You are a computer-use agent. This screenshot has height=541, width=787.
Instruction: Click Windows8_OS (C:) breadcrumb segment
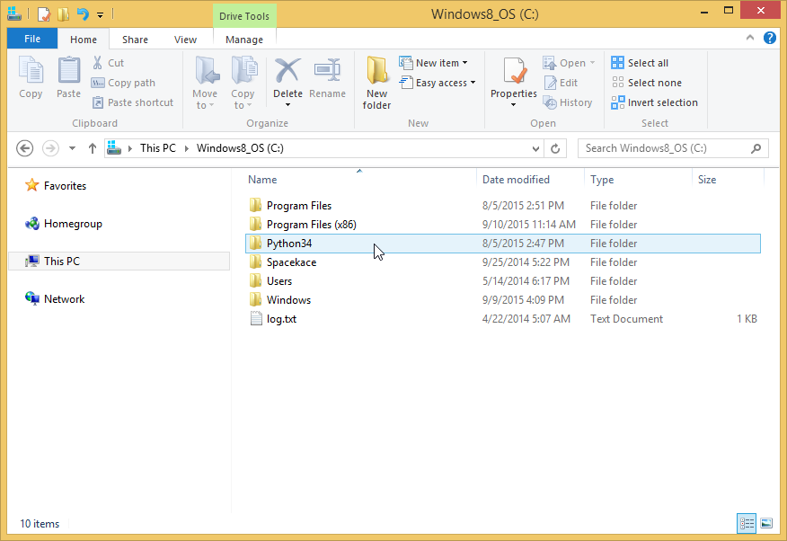(x=240, y=148)
